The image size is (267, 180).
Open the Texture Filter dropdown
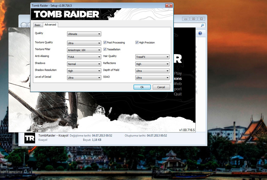84,50
